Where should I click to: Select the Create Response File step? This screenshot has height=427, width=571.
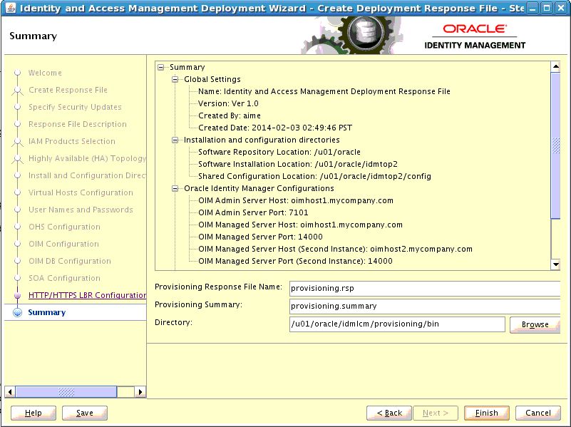(x=68, y=90)
